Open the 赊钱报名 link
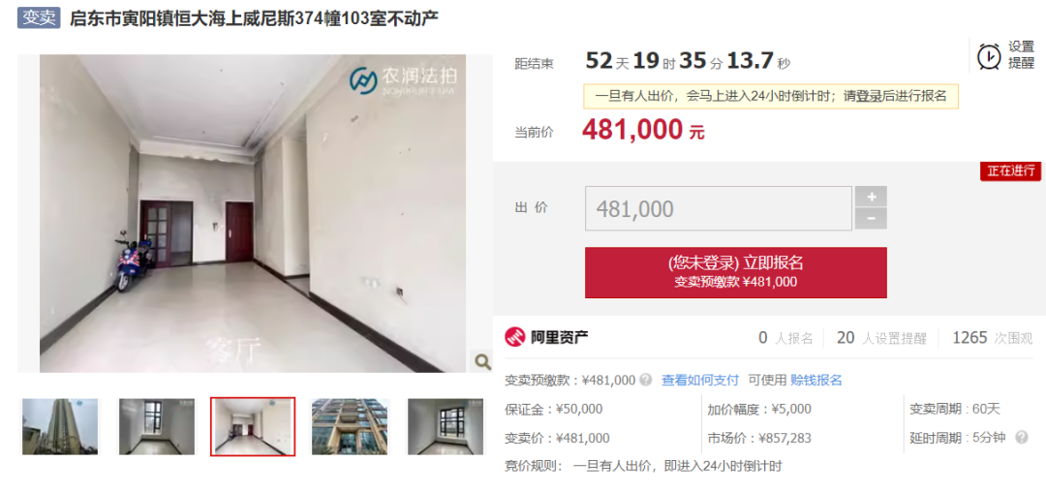The height and width of the screenshot is (492, 1046). [816, 380]
